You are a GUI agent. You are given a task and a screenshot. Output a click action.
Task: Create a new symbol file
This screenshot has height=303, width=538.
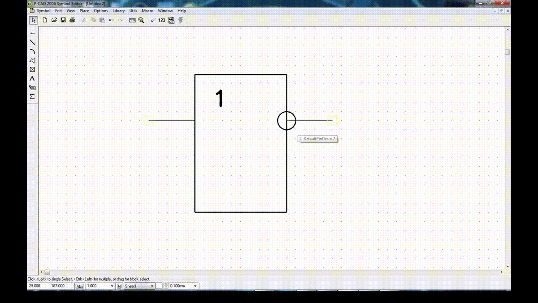point(45,20)
